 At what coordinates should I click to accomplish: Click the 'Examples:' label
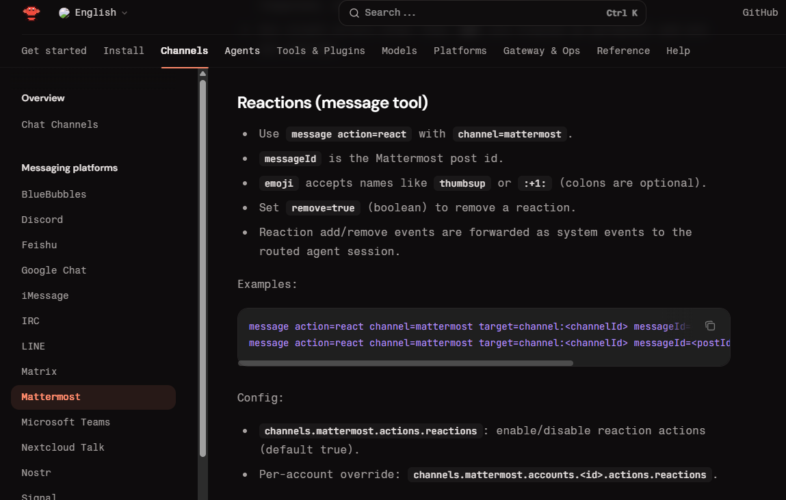point(267,284)
